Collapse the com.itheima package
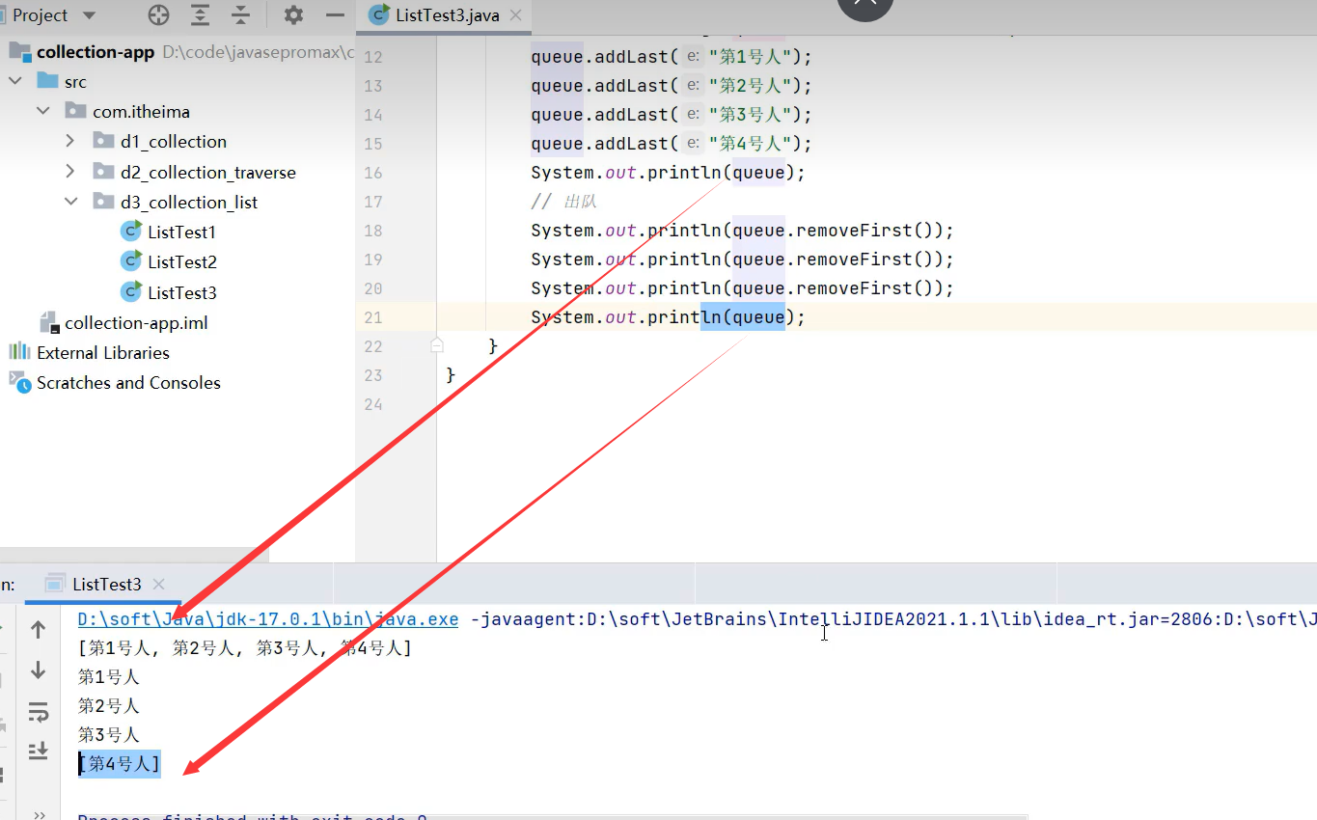Image resolution: width=1317 pixels, height=820 pixels. point(42,111)
